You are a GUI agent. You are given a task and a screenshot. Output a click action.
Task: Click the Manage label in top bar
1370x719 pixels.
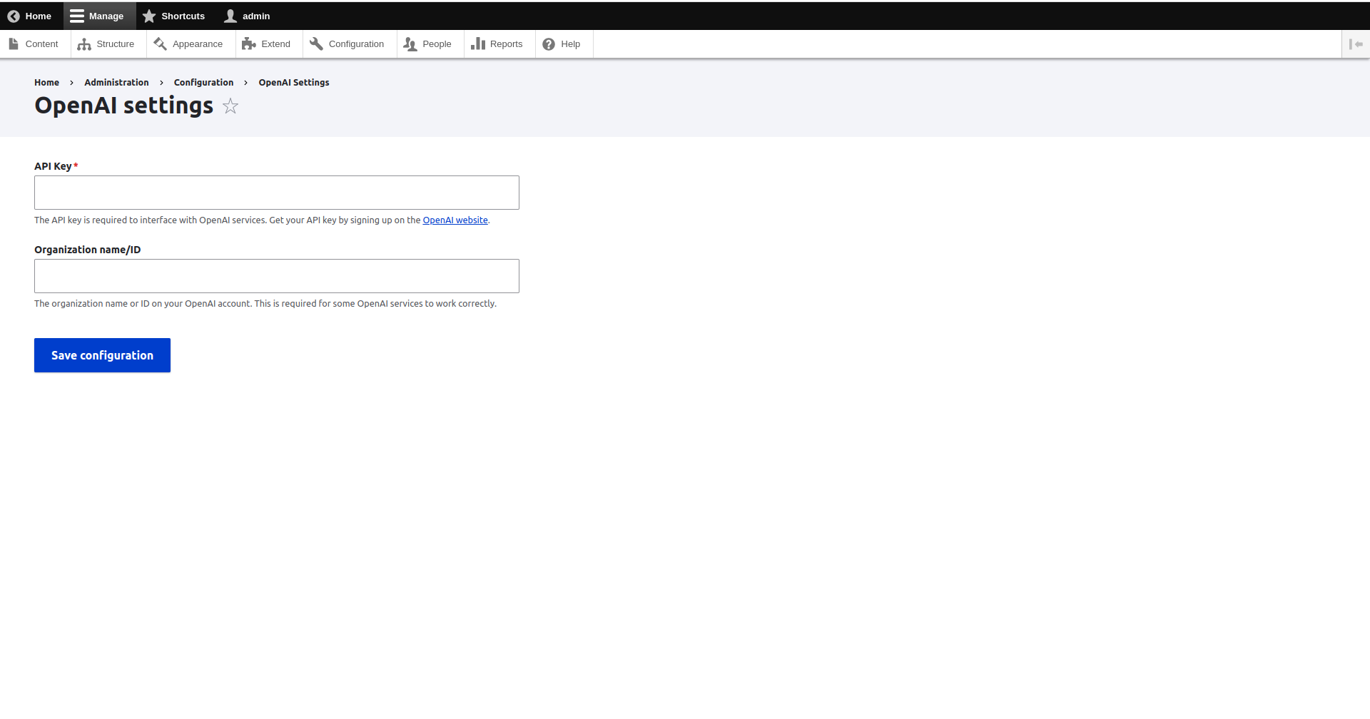coord(106,16)
